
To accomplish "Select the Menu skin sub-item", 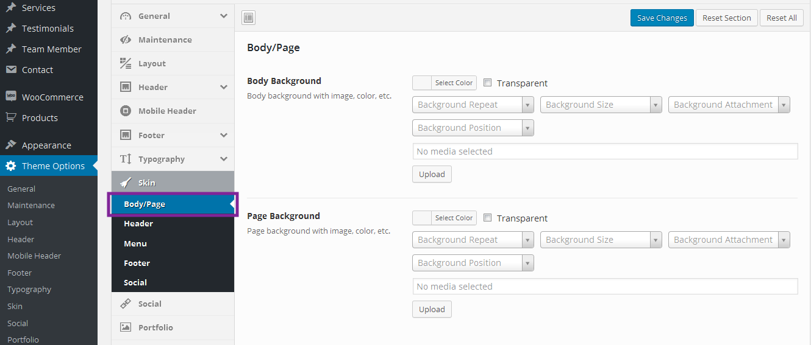I will [135, 243].
